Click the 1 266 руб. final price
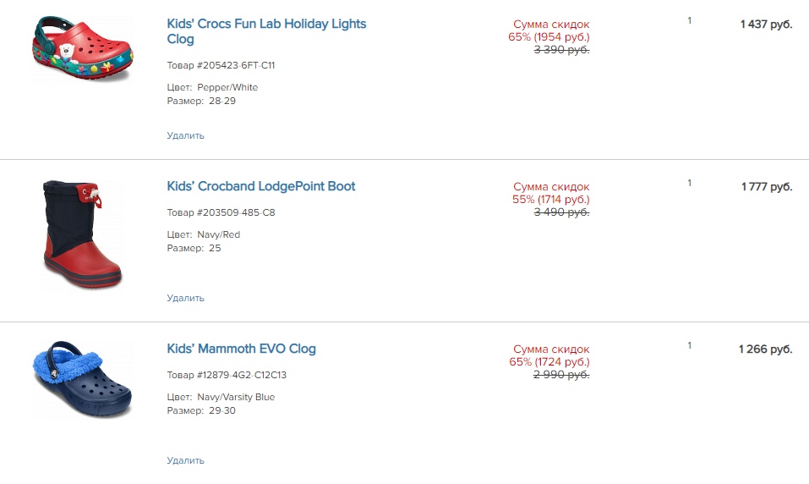Image resolution: width=809 pixels, height=484 pixels. (x=766, y=349)
